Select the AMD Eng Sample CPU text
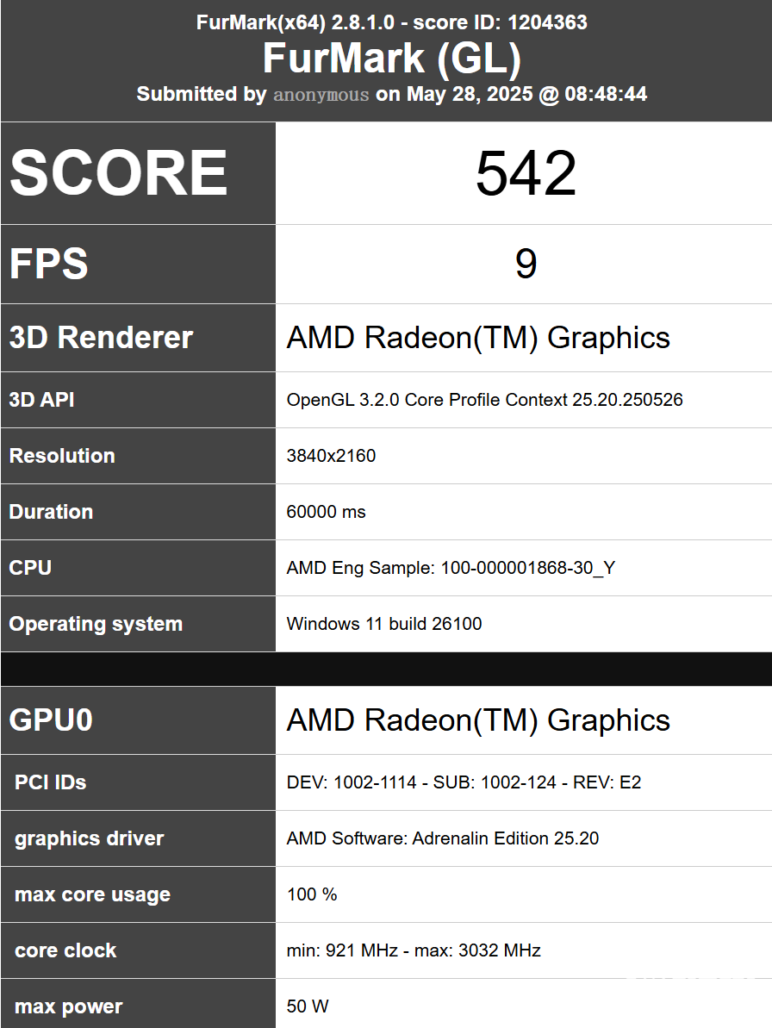The width and height of the screenshot is (772, 1028). (x=451, y=568)
